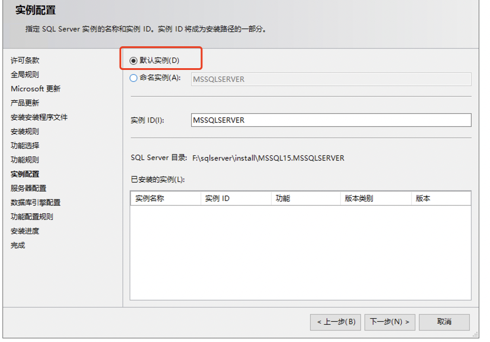Image resolution: width=490 pixels, height=342 pixels.
Task: Go back with 上一步(B) button
Action: [336, 322]
